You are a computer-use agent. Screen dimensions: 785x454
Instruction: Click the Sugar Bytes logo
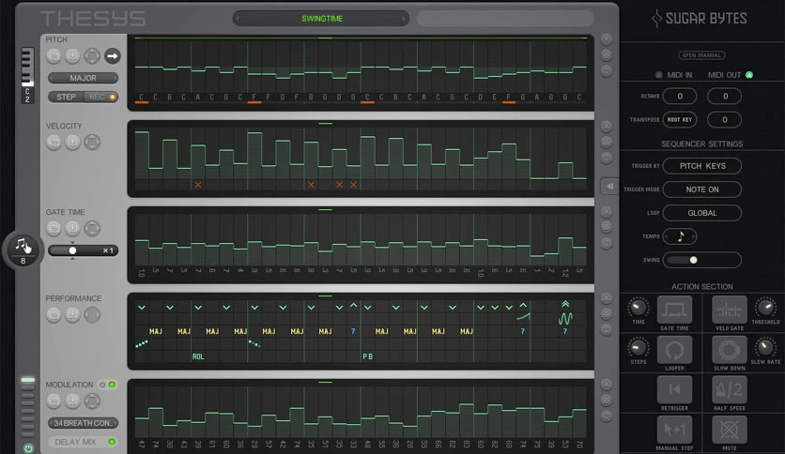(699, 19)
